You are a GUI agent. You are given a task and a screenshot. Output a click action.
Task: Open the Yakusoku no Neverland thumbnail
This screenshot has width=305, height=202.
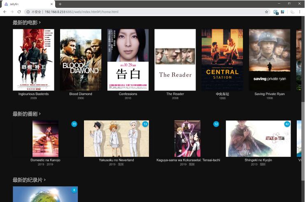(116, 139)
